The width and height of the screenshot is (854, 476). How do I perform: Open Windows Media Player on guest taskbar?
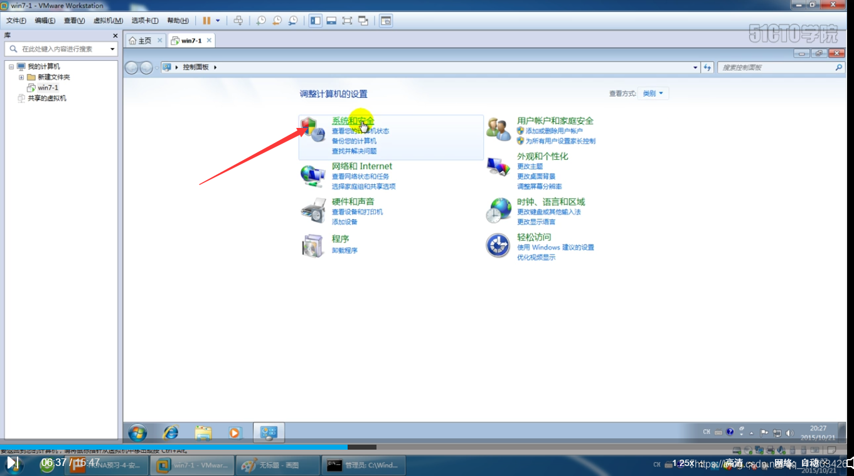point(235,432)
